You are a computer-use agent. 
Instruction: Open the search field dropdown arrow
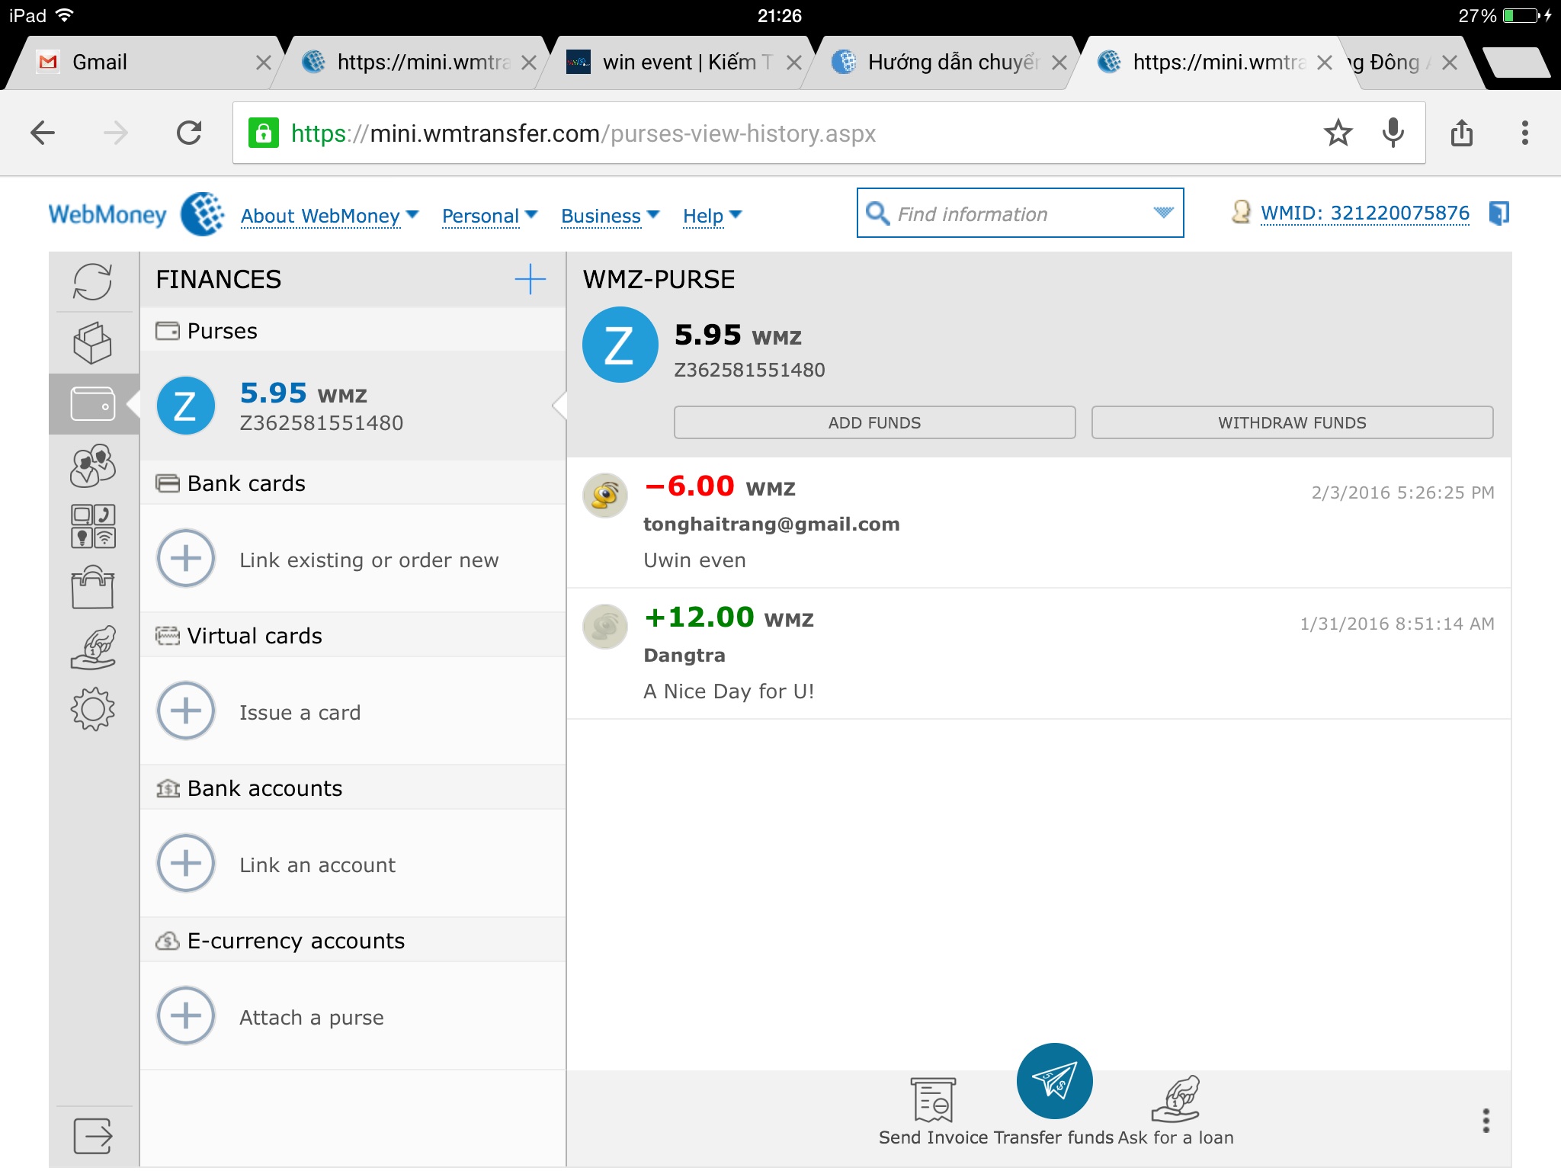pos(1163,213)
